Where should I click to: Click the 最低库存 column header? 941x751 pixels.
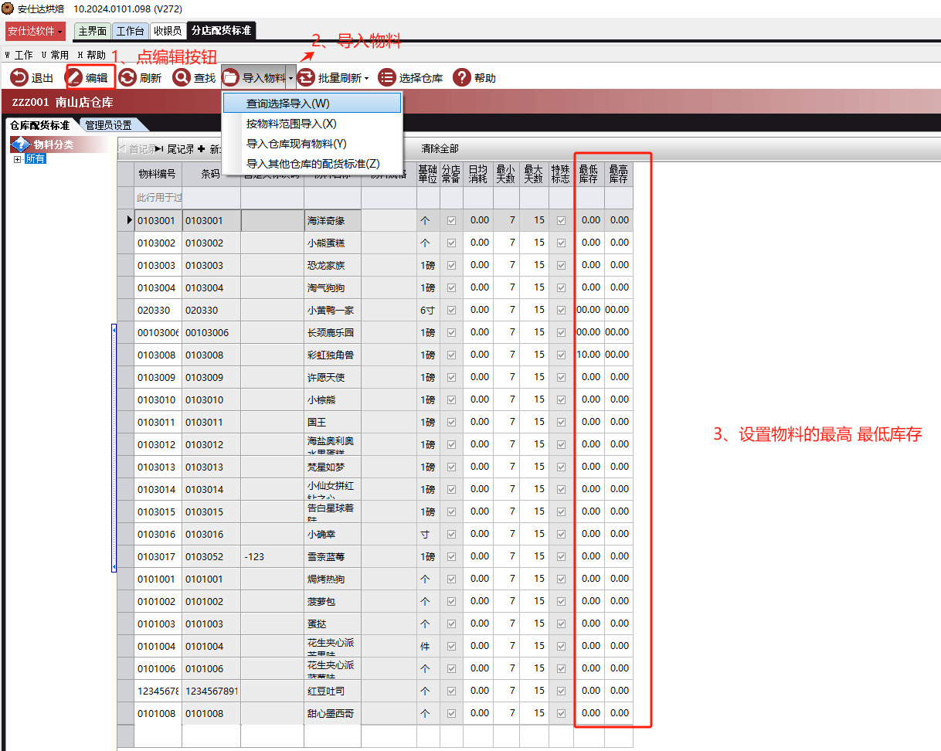pyautogui.click(x=589, y=175)
